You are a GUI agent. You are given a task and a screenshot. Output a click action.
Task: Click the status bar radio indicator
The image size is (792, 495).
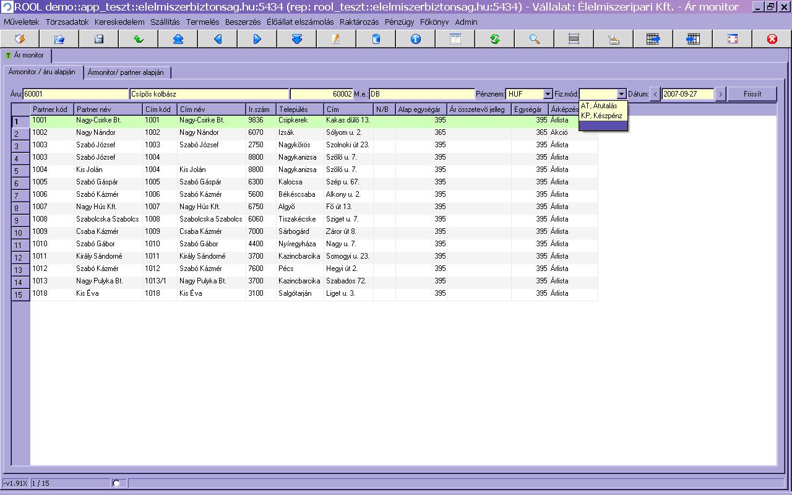[x=116, y=483]
